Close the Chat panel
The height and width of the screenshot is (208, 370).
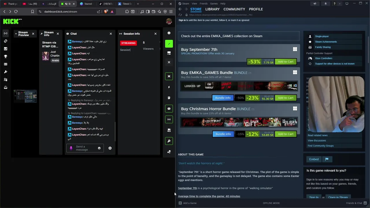coord(111,34)
